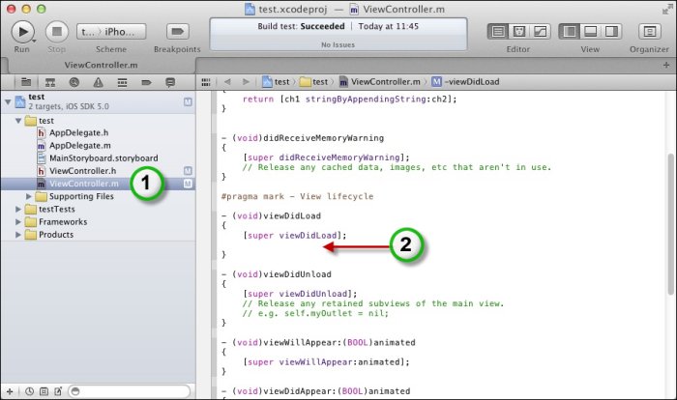677x400 pixels.
Task: Click the Stop button
Action: (56, 32)
